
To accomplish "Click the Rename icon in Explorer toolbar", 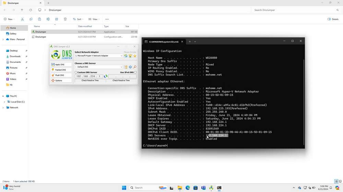I will (x=48, y=19).
